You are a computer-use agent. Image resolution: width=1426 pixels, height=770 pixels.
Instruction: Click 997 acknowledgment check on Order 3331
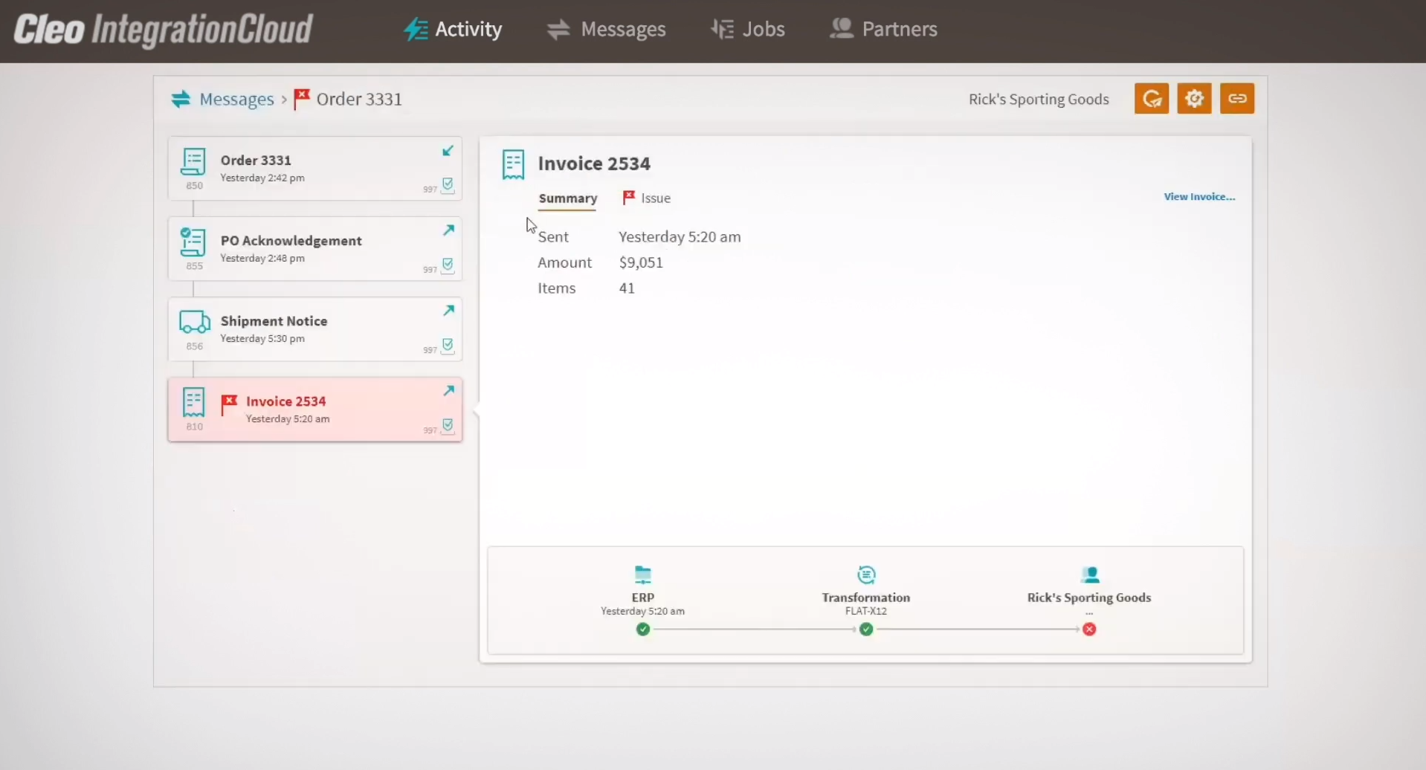(x=448, y=184)
